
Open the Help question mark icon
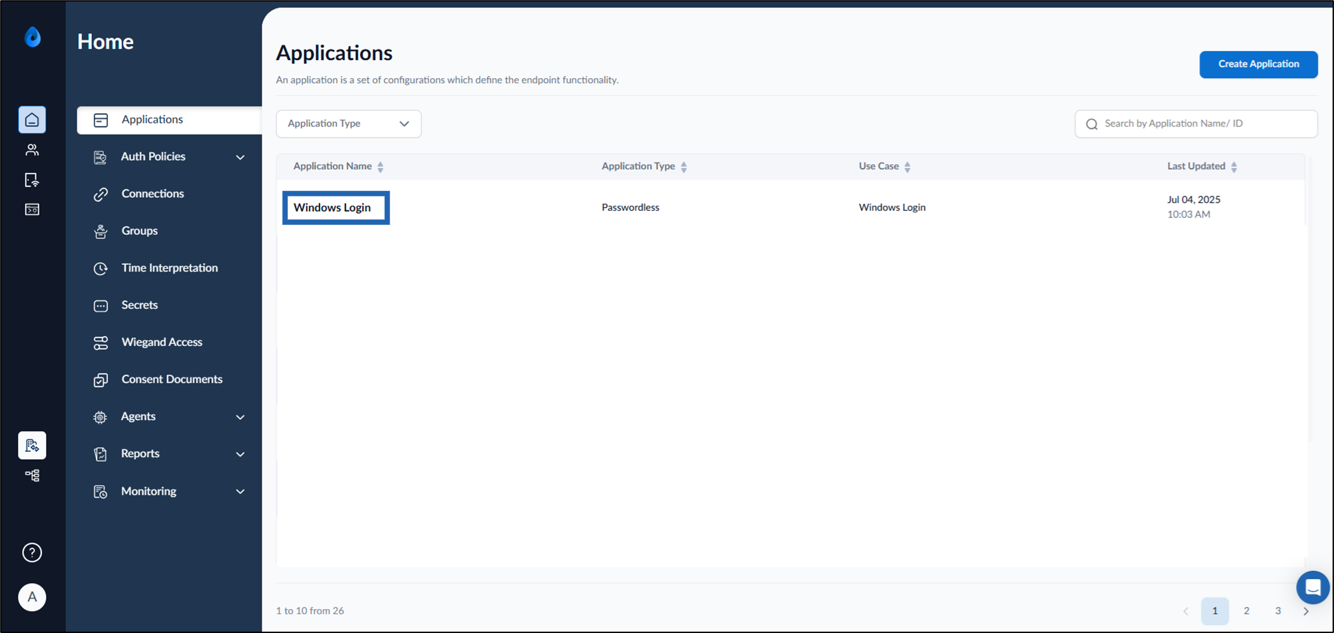(32, 552)
